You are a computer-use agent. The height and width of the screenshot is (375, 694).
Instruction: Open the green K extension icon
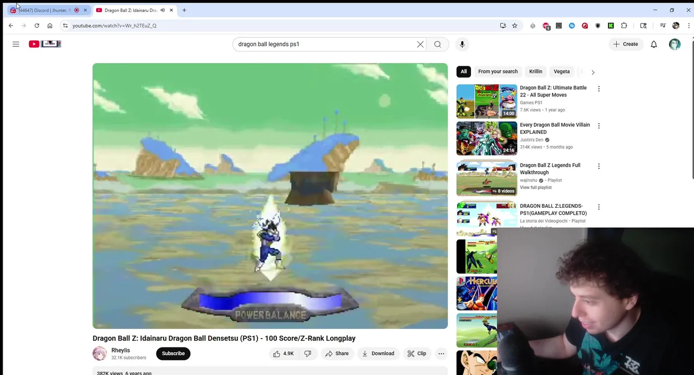[x=610, y=26]
